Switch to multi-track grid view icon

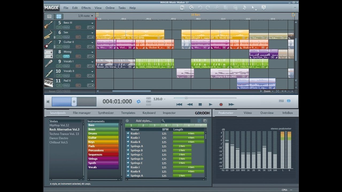(59, 16)
